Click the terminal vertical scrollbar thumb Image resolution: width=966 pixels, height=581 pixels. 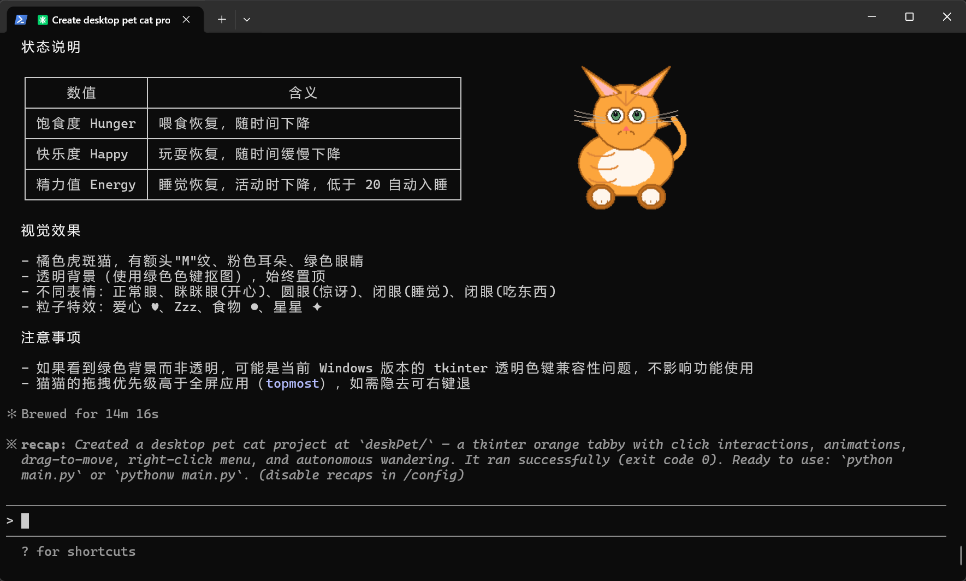[x=961, y=555]
